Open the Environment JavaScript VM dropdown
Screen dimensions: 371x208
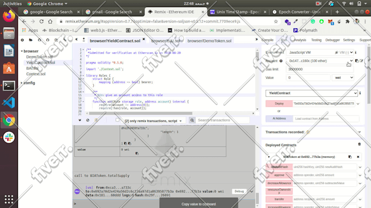tap(320, 52)
